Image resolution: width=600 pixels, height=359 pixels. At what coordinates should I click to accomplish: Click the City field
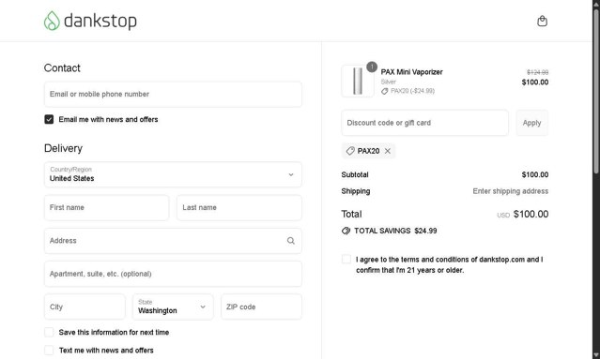point(85,307)
